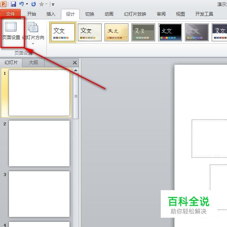Open 页面设置 page setup button

click(11, 31)
